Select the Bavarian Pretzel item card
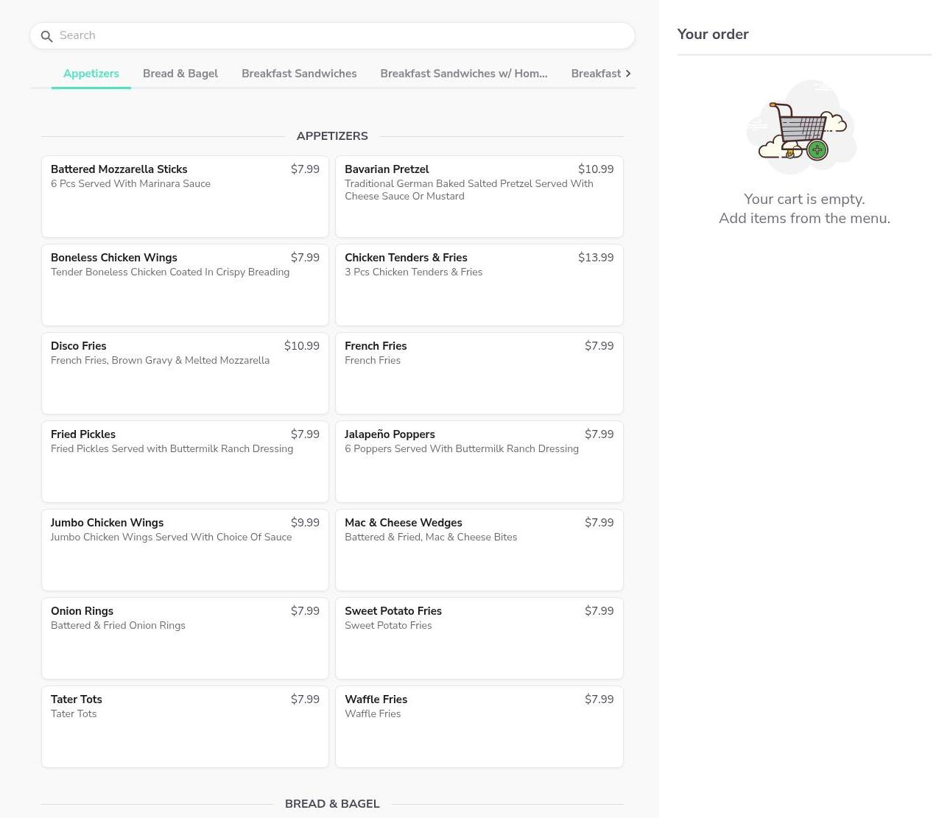 pyautogui.click(x=479, y=196)
